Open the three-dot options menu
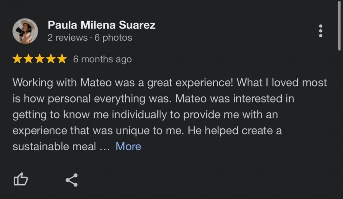Viewport: 343px width, 199px height. click(320, 31)
